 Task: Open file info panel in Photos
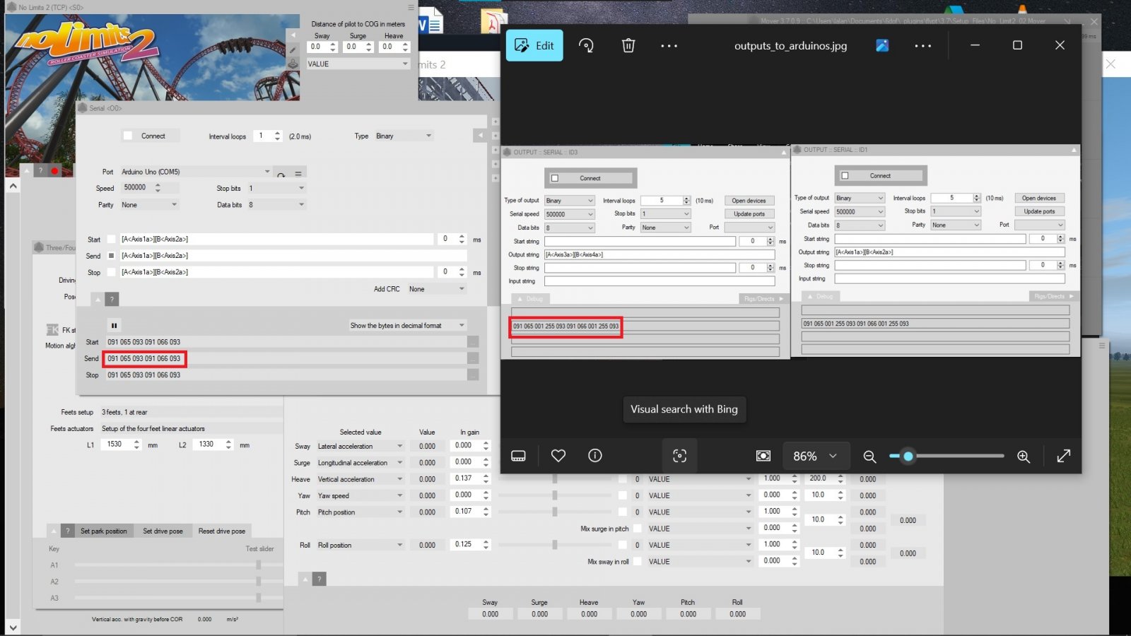pos(595,456)
